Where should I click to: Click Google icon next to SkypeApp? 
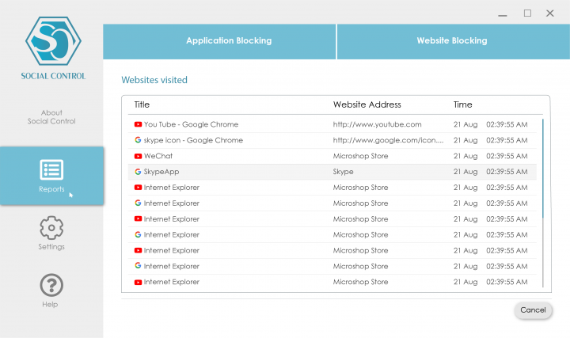point(138,171)
